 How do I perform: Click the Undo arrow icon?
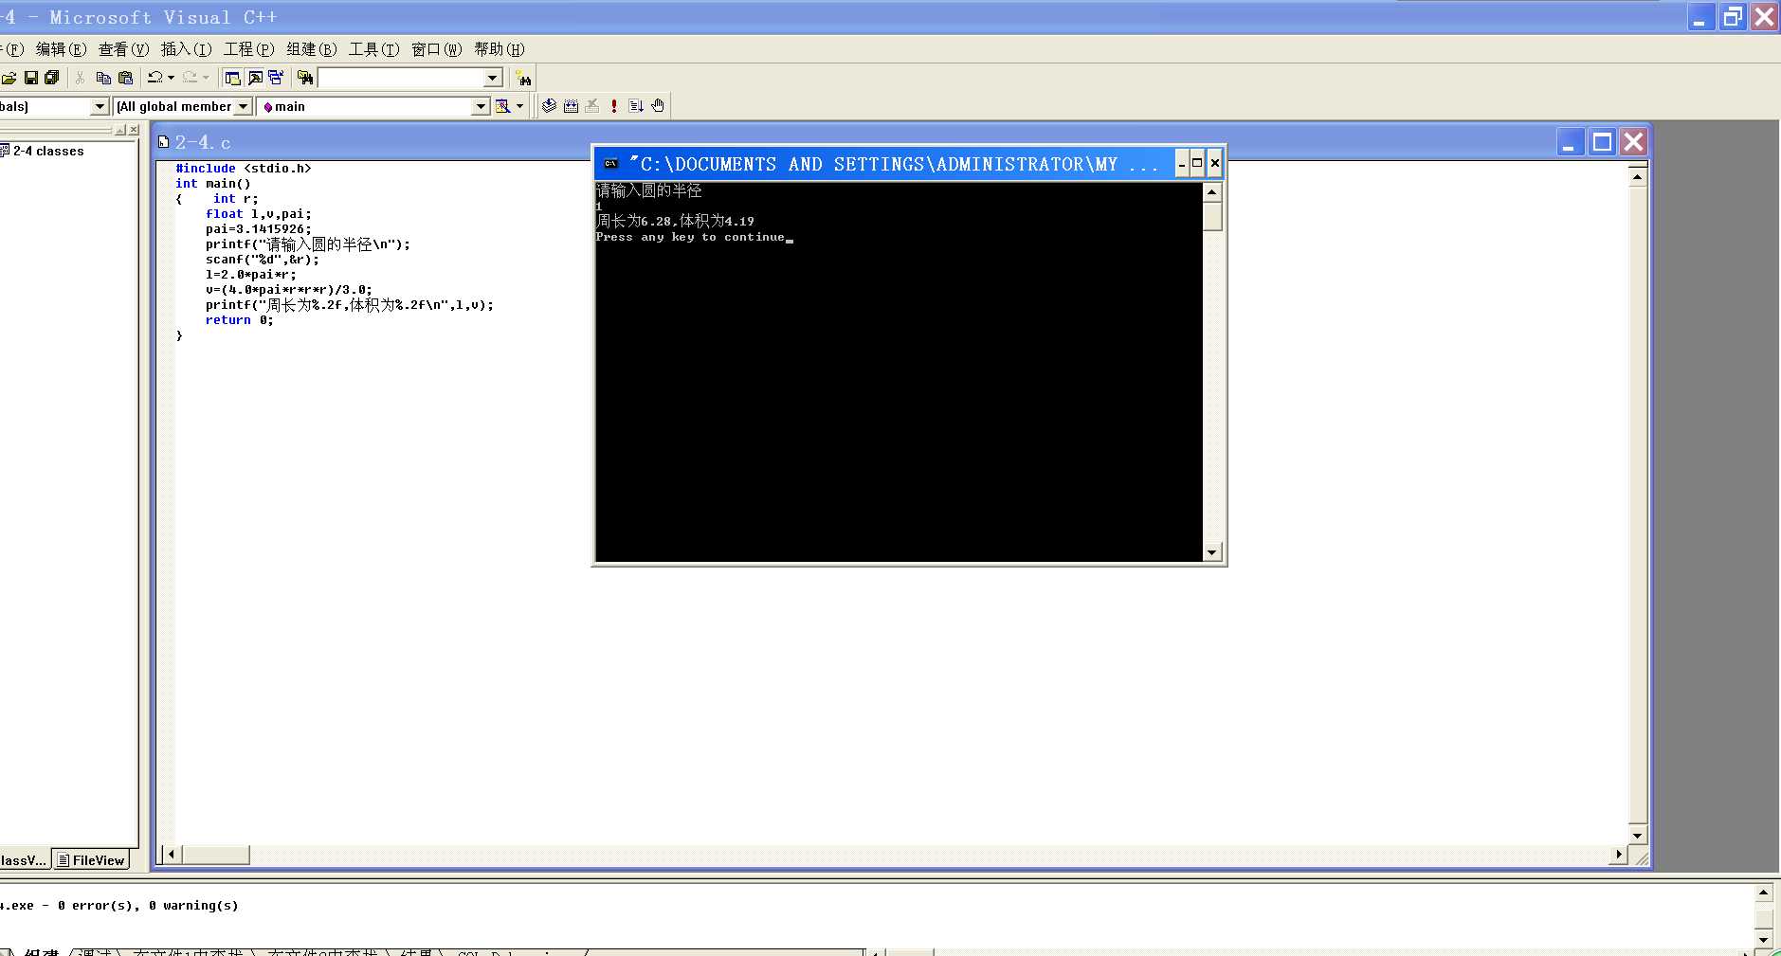[x=155, y=78]
